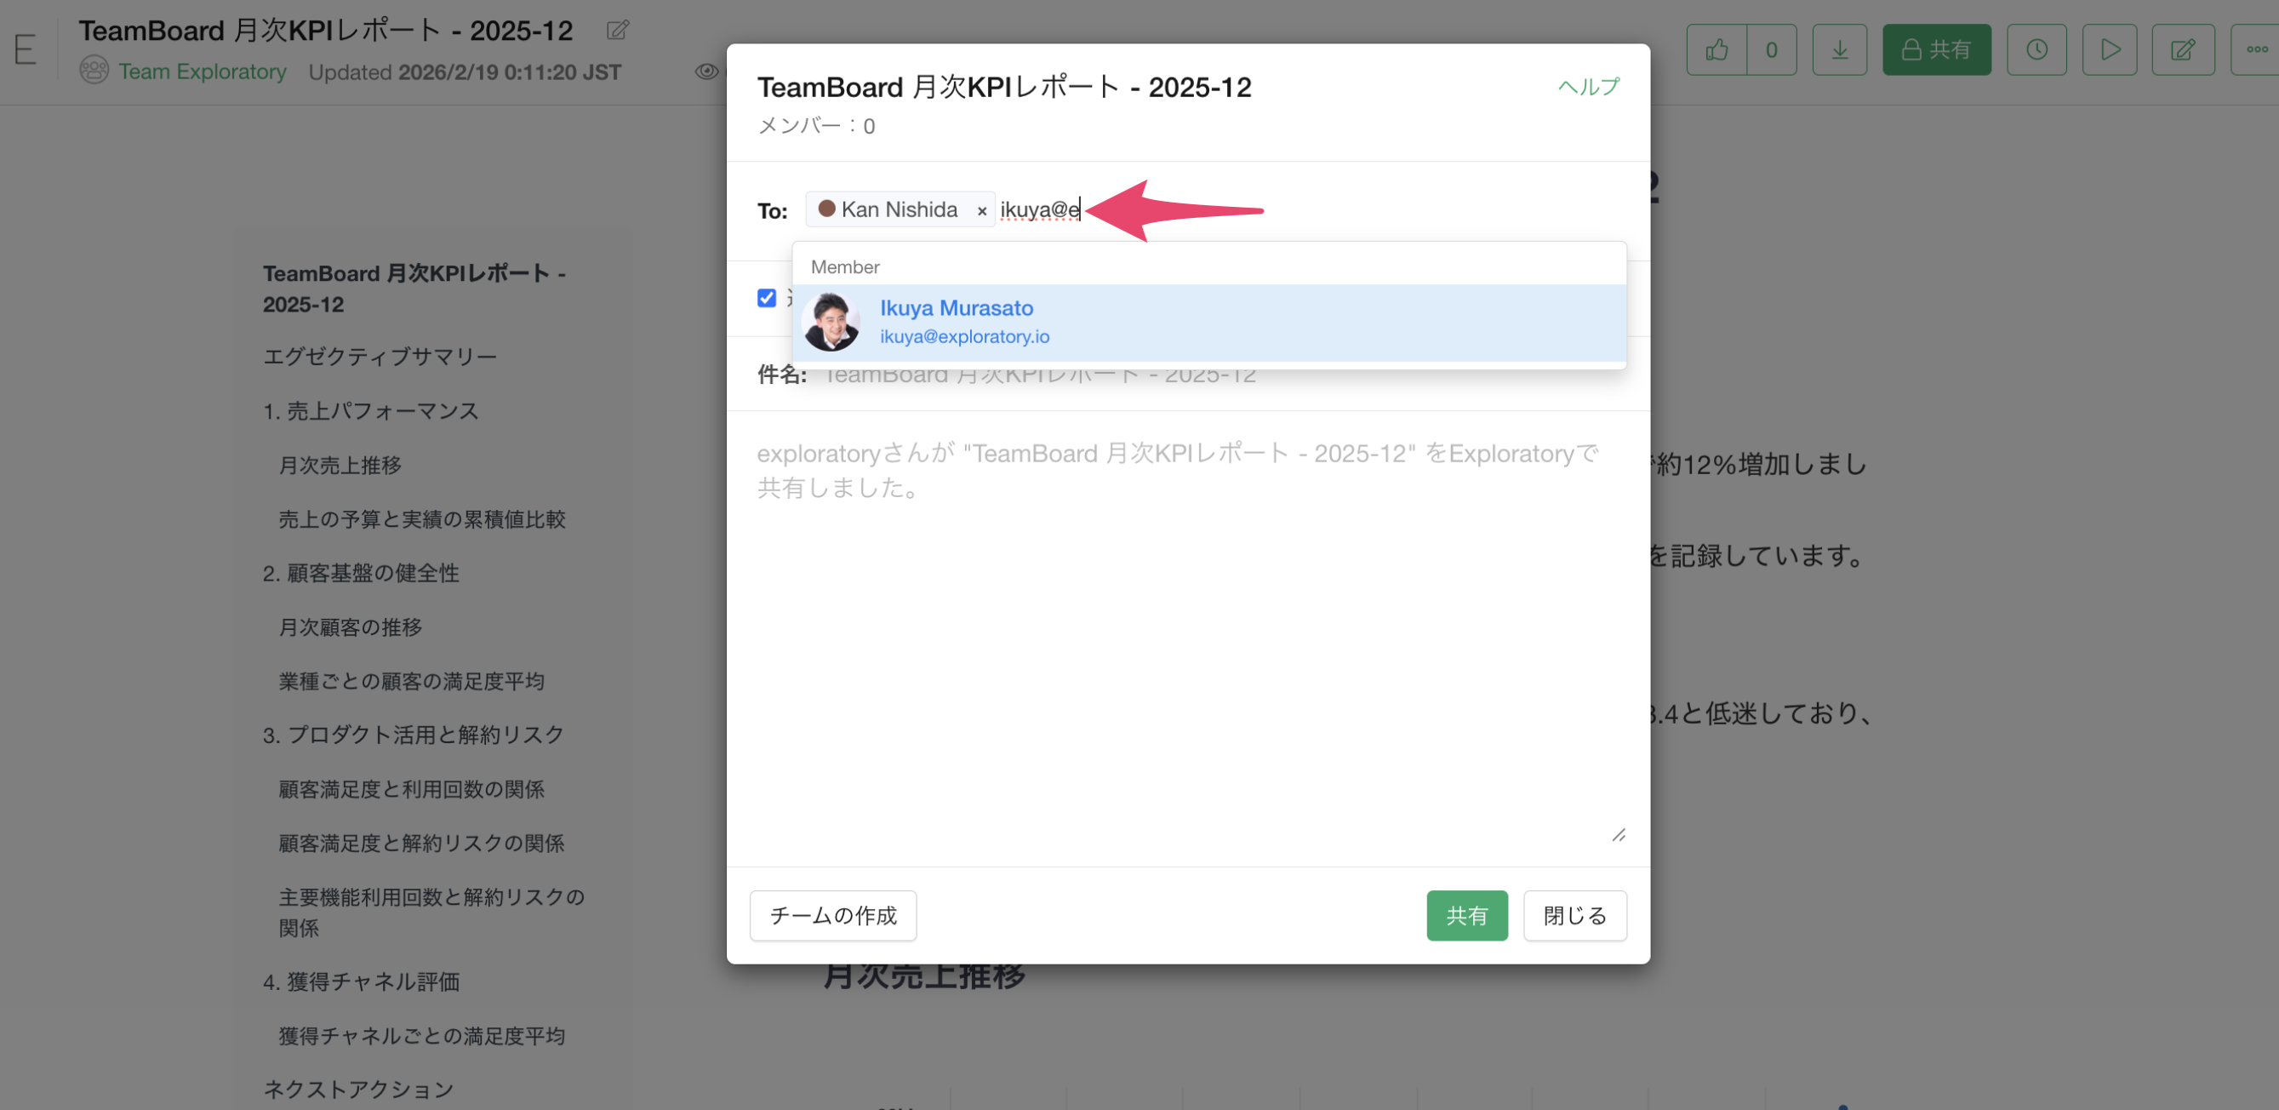Navigate to 月次売上推移 in contents

pos(340,466)
